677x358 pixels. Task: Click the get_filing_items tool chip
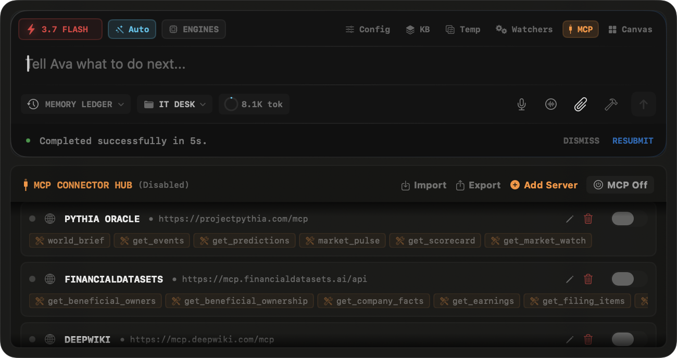[578, 301]
